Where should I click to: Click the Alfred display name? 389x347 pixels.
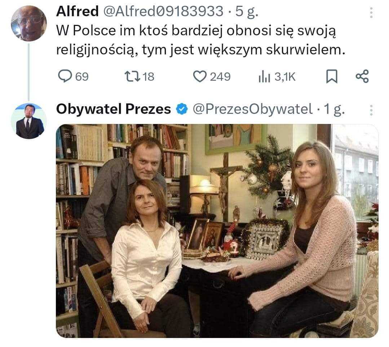point(78,12)
